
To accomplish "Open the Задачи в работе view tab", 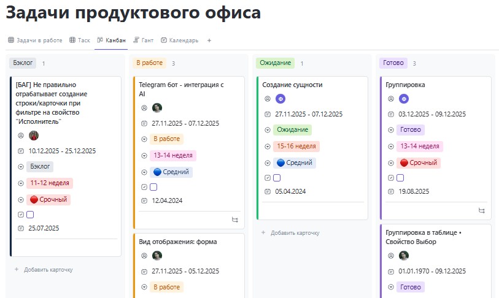I will [x=35, y=40].
